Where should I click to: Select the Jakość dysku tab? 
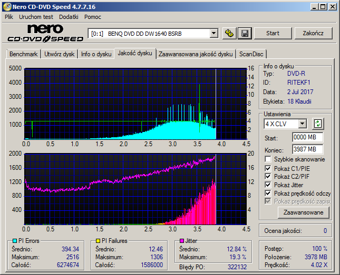pos(135,53)
